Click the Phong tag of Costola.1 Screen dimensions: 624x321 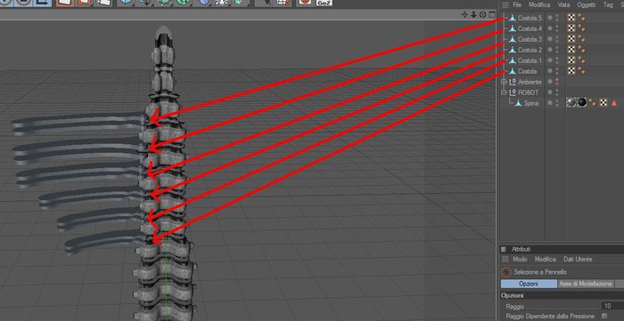click(x=581, y=60)
